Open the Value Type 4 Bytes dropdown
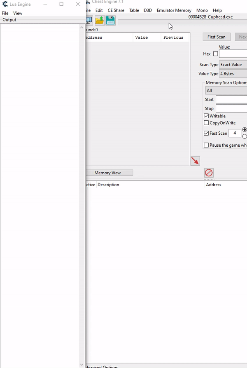This screenshot has height=368, width=247. click(233, 74)
